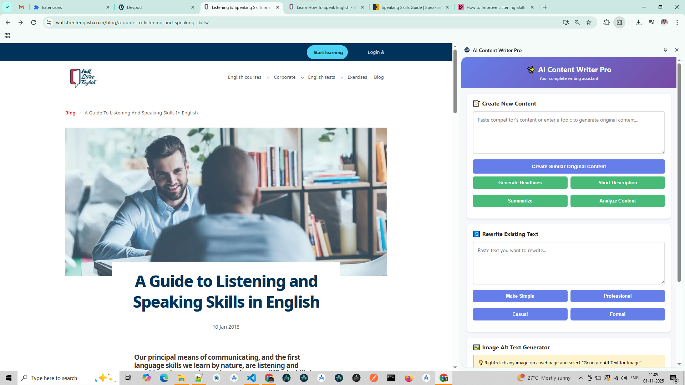Pin the AI Content Writer Pro side panel
The height and width of the screenshot is (385, 685).
[665, 50]
